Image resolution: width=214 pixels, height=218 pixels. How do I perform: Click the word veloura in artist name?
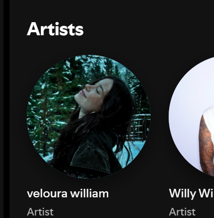47,194
